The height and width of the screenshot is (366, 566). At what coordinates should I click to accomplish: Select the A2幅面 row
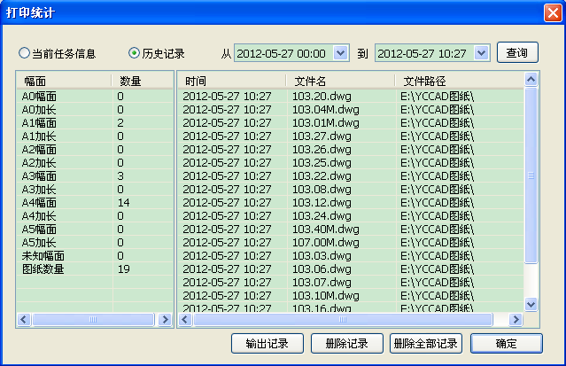[x=95, y=149]
